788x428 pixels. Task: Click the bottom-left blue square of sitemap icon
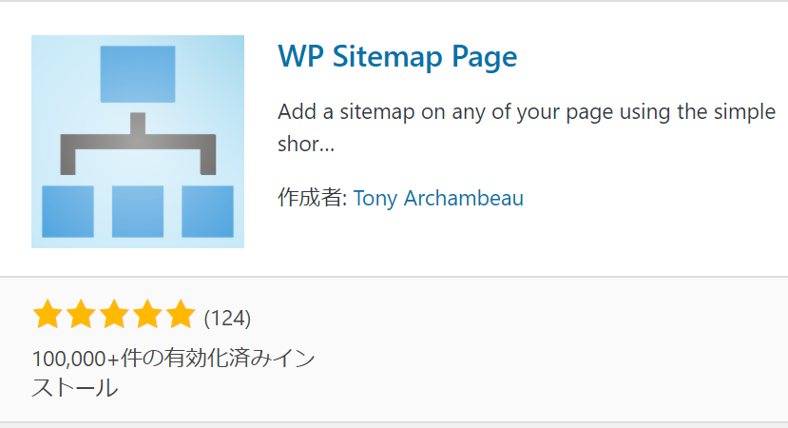pyautogui.click(x=67, y=211)
